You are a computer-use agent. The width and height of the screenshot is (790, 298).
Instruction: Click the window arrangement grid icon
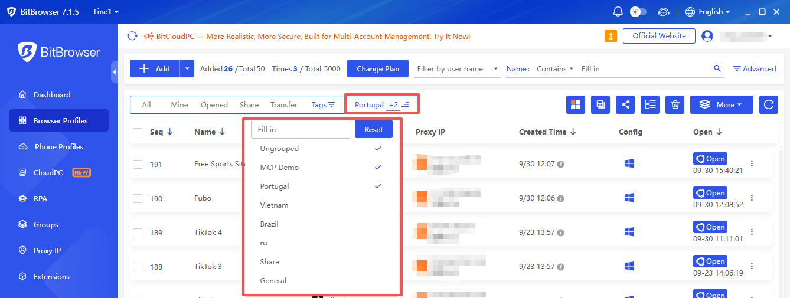[x=576, y=104]
